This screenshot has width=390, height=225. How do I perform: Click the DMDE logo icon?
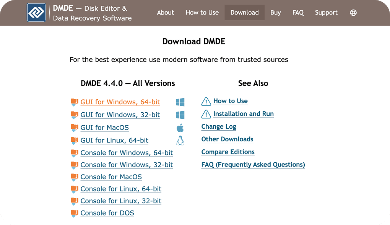tap(36, 12)
